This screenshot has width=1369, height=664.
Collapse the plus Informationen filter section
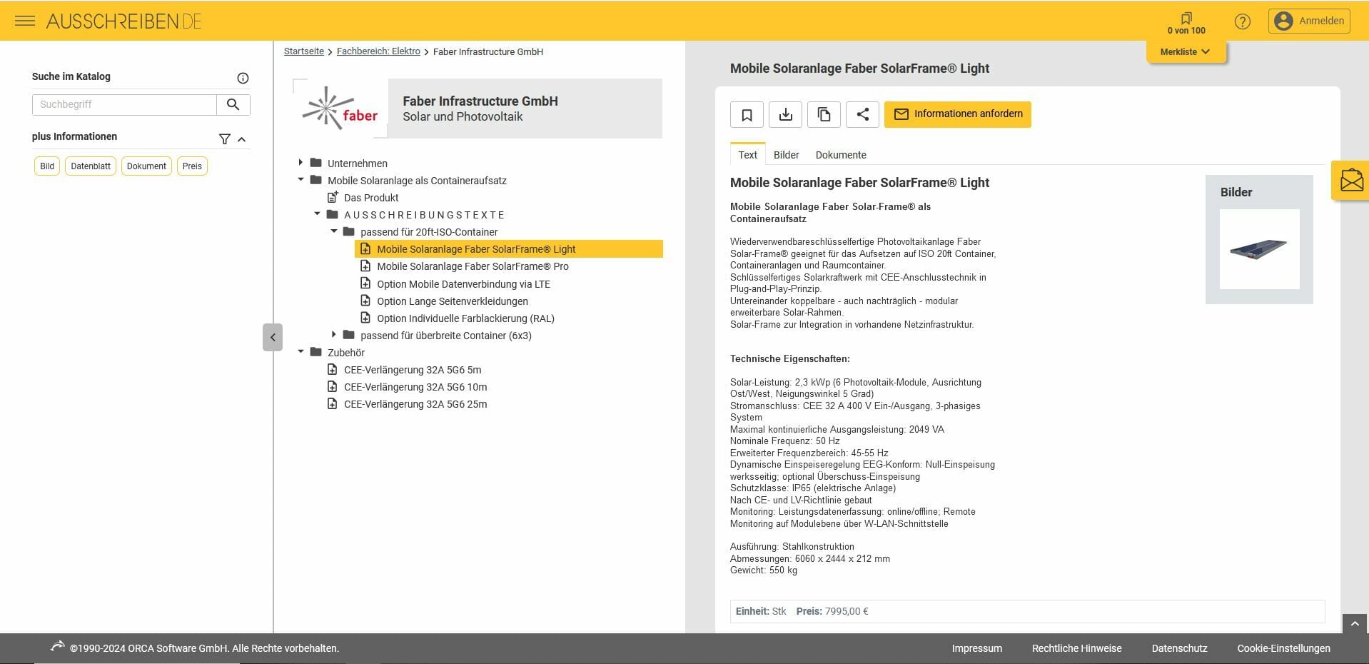point(242,139)
